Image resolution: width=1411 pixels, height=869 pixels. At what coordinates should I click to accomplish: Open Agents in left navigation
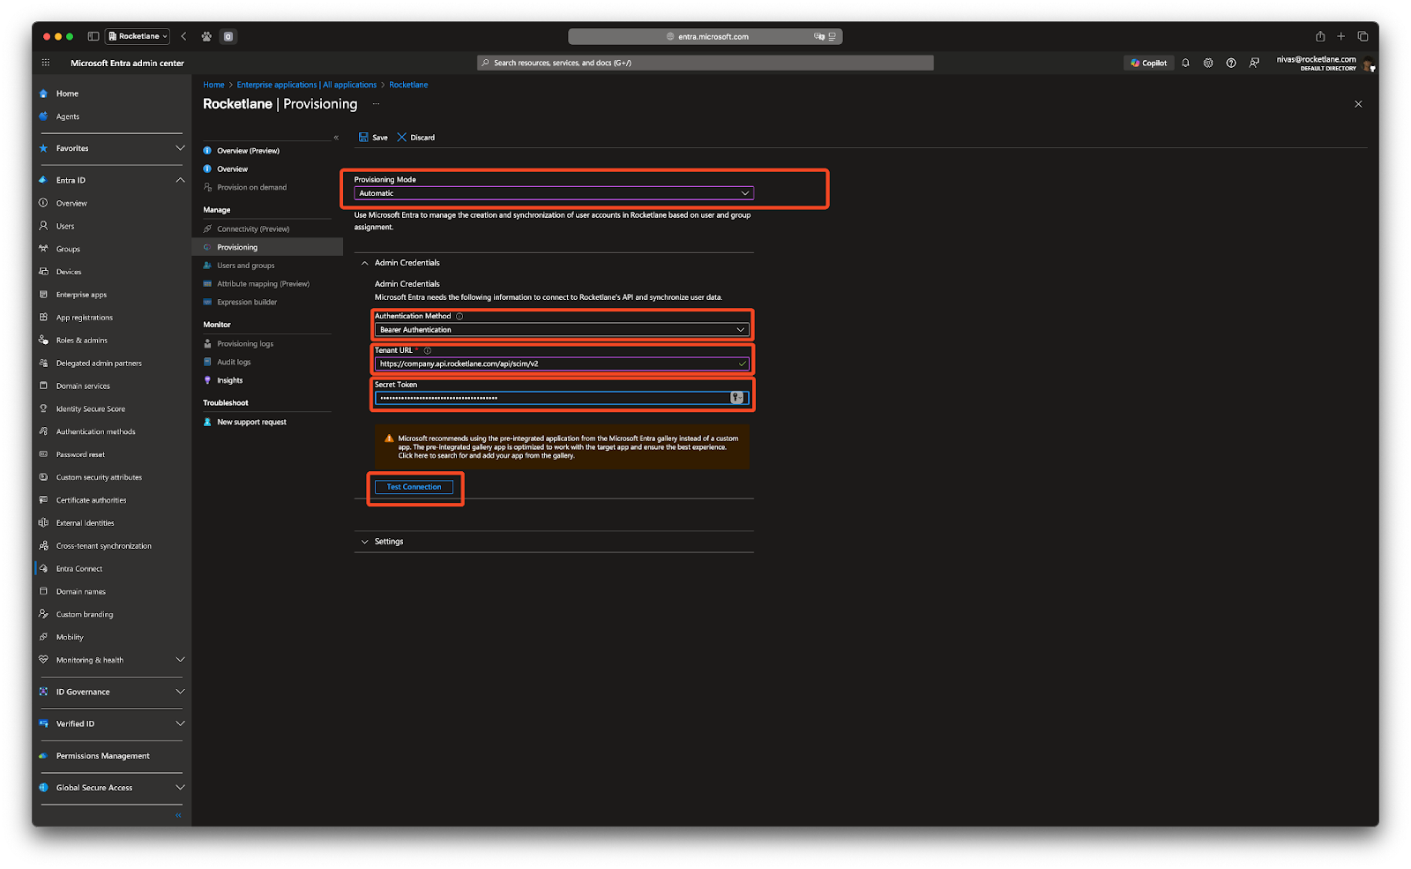point(68,116)
